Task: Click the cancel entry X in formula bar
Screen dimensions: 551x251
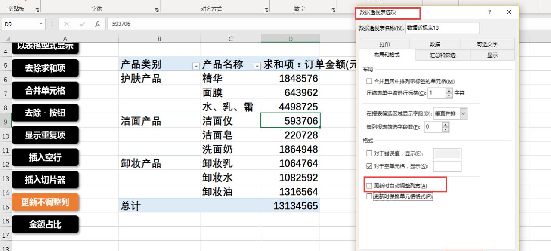Action: point(67,24)
